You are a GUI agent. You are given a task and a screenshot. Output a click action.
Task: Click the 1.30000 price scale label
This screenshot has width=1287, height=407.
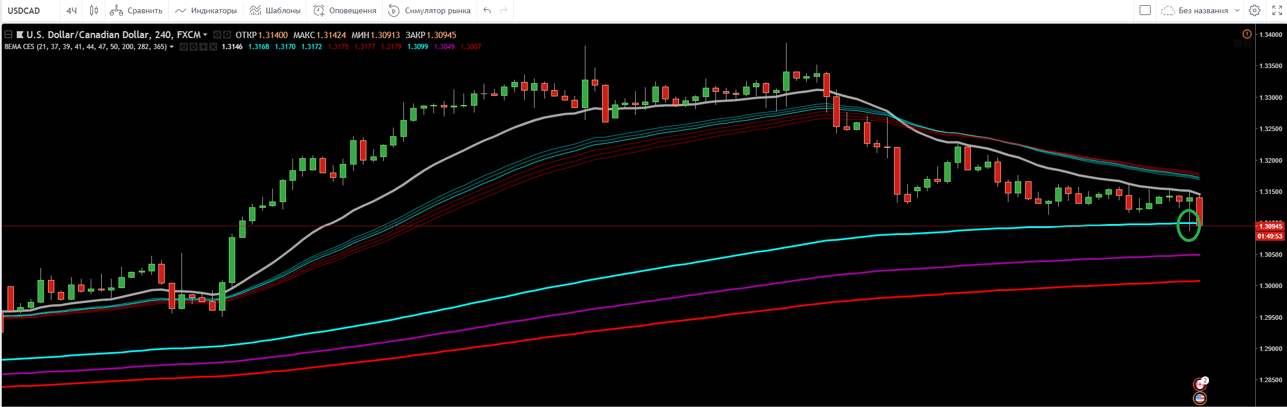[1270, 286]
